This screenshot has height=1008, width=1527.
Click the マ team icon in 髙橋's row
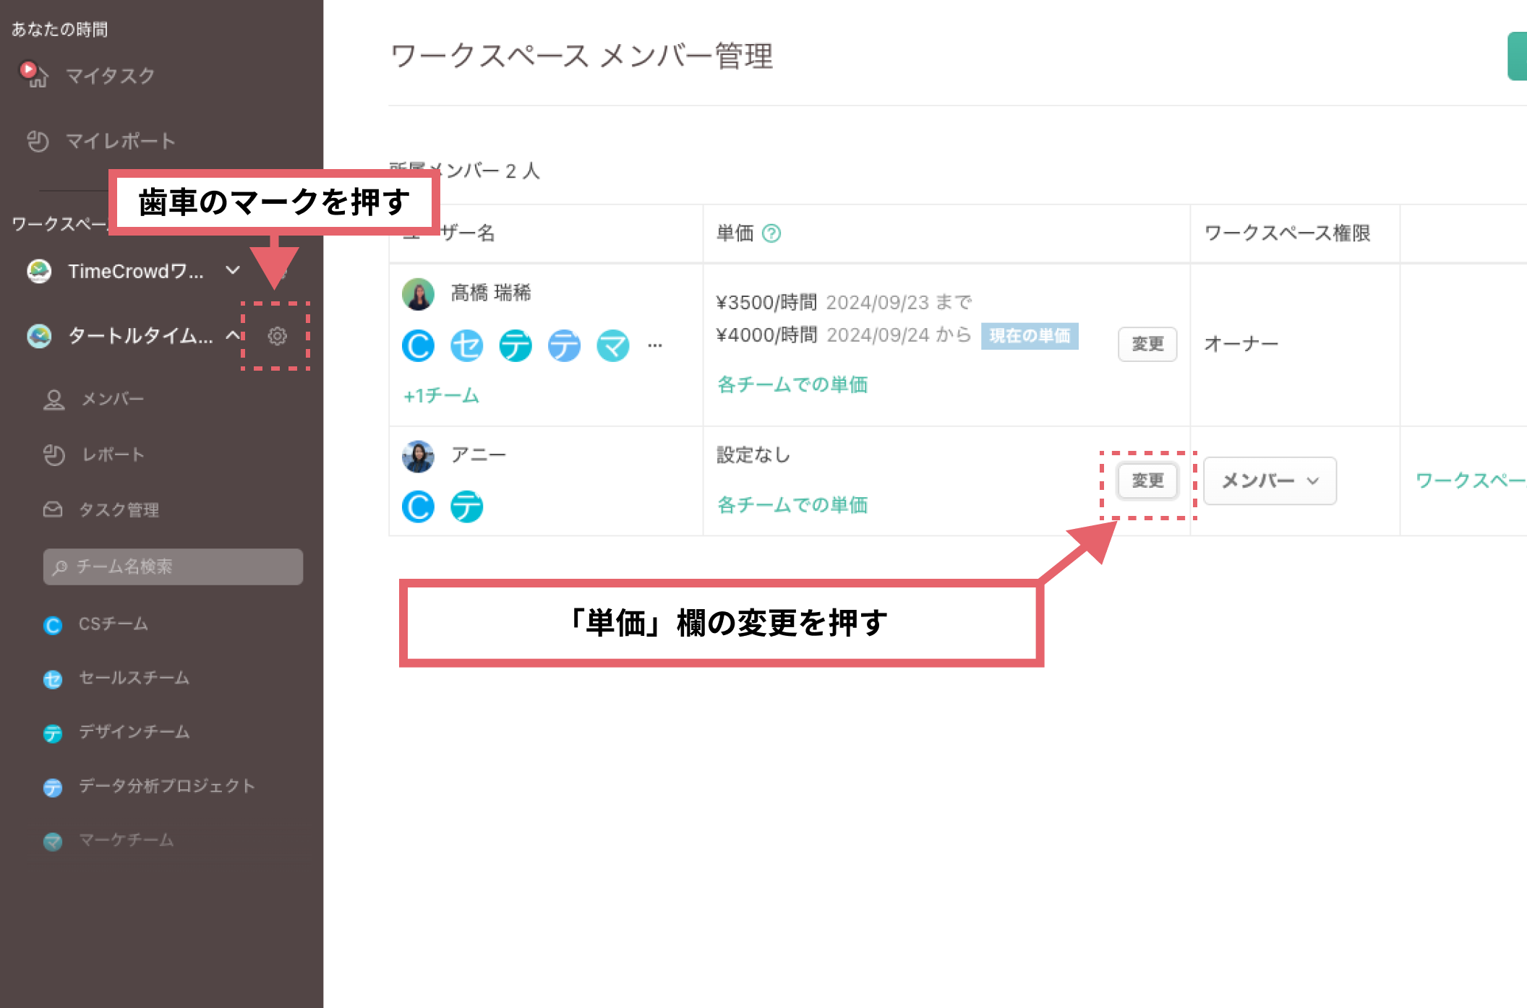point(612,346)
